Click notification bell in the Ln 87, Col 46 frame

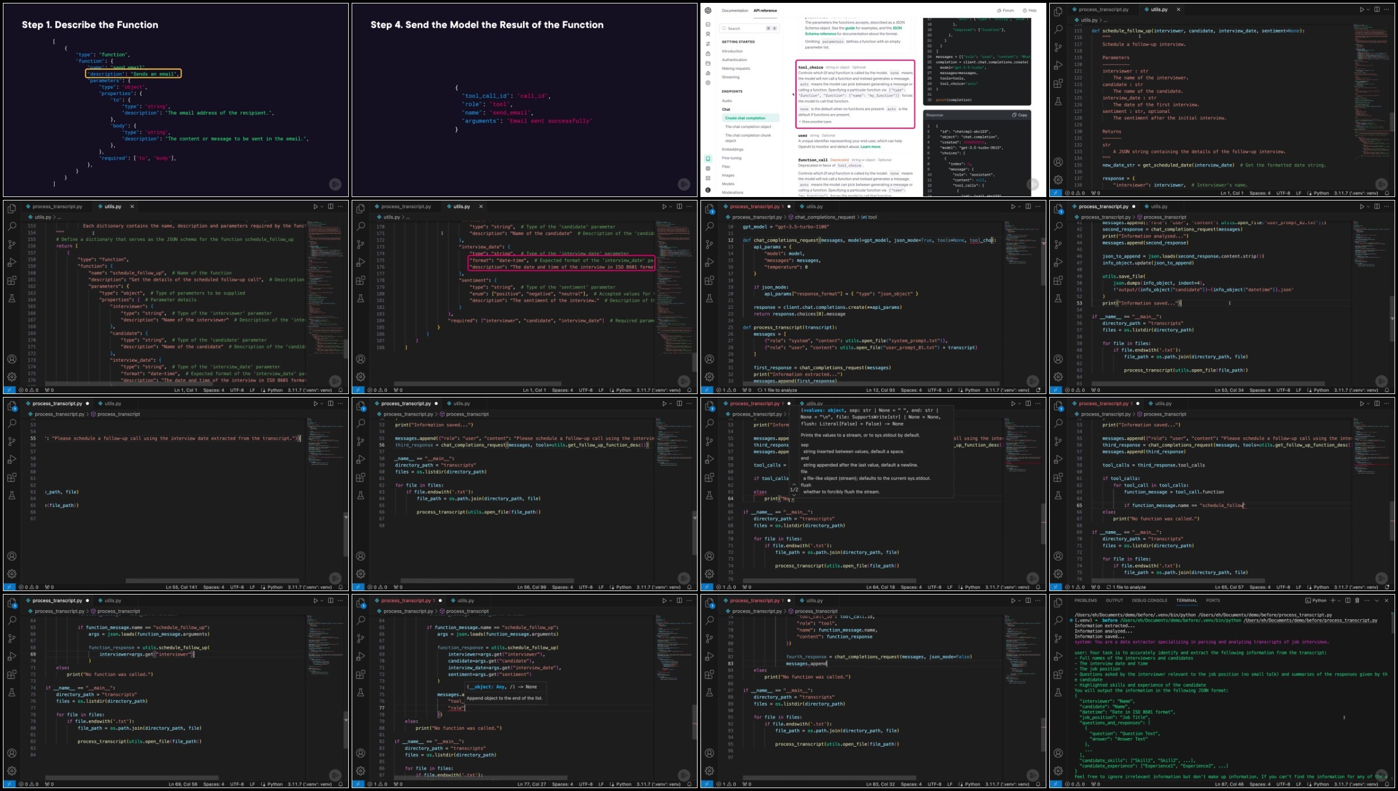pos(1386,784)
